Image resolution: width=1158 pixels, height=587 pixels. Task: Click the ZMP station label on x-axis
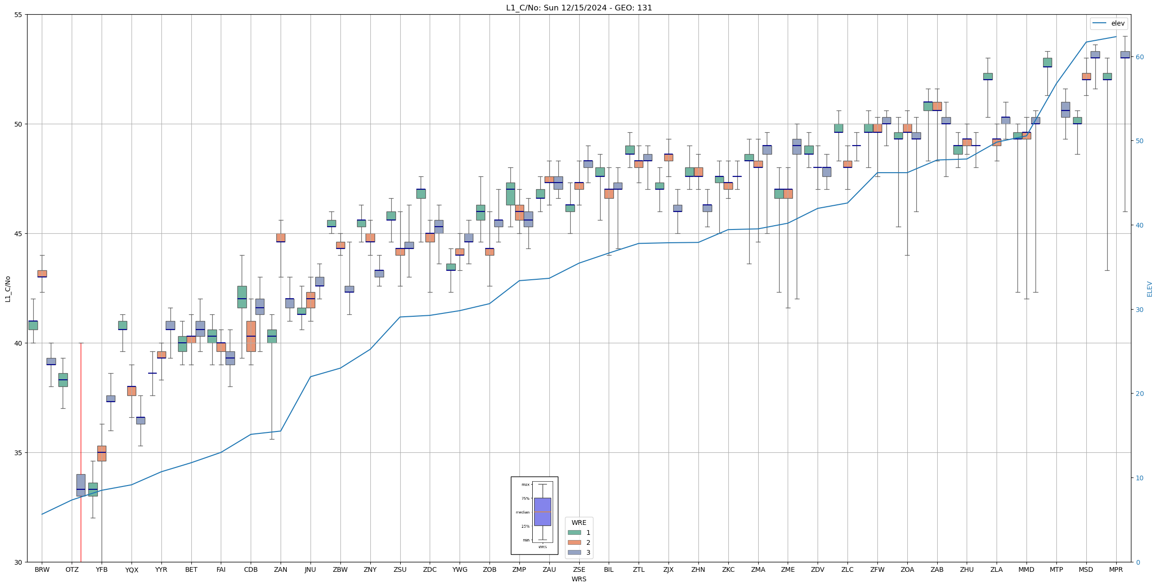(519, 569)
